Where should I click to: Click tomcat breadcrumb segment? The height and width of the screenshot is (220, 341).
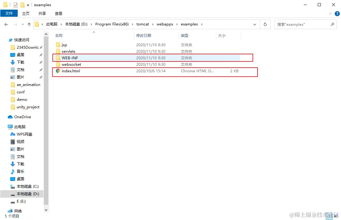click(143, 24)
